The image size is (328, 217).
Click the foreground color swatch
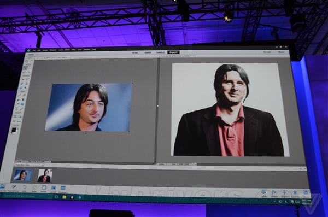click(x=14, y=130)
